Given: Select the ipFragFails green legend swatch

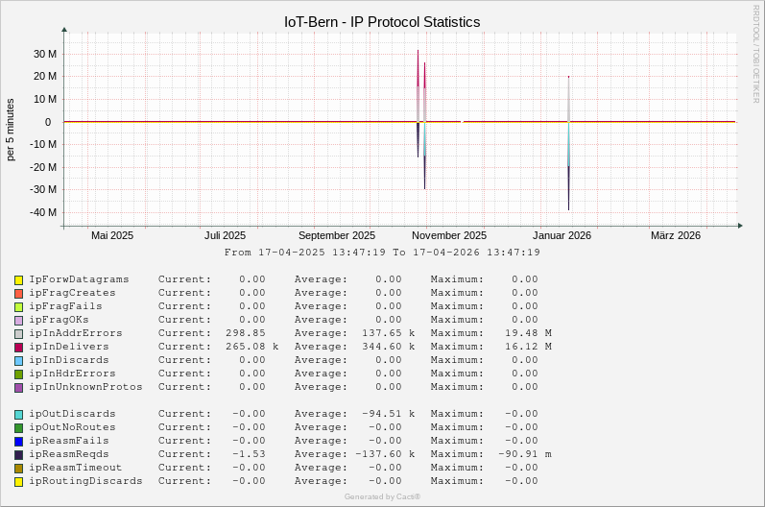Looking at the screenshot, I should (18, 307).
